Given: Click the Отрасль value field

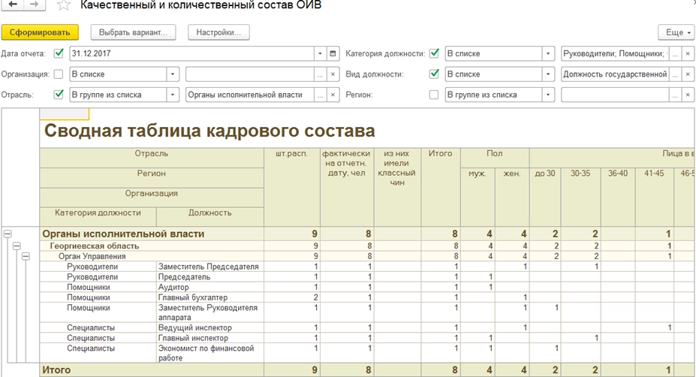Looking at the screenshot, I should [249, 95].
